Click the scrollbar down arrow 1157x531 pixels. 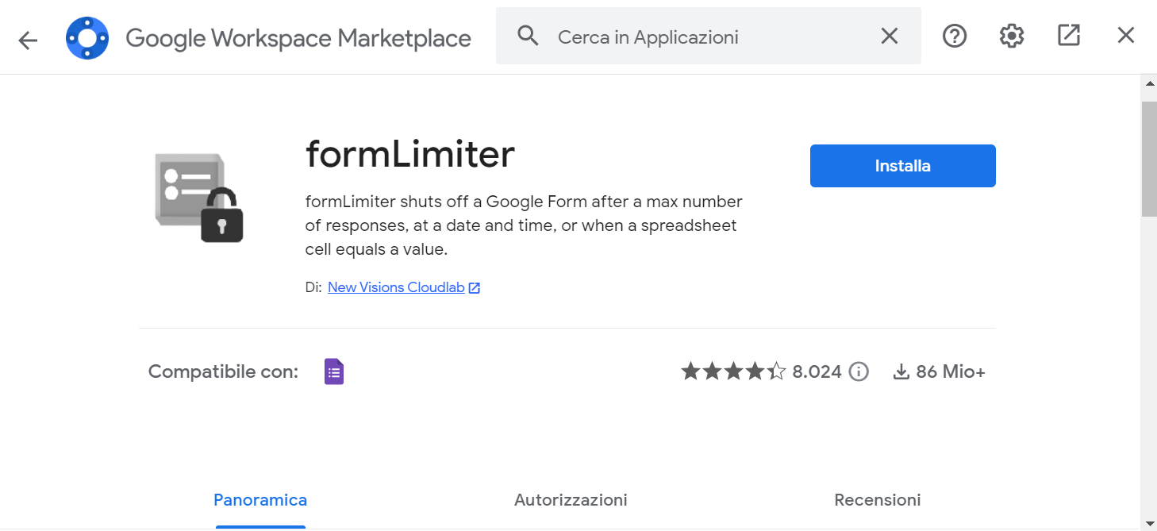1149,523
